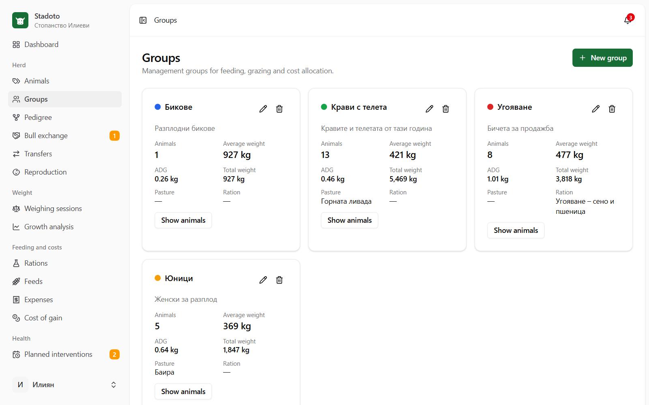Open Planned interventions
This screenshot has width=649, height=405.
pos(65,354)
